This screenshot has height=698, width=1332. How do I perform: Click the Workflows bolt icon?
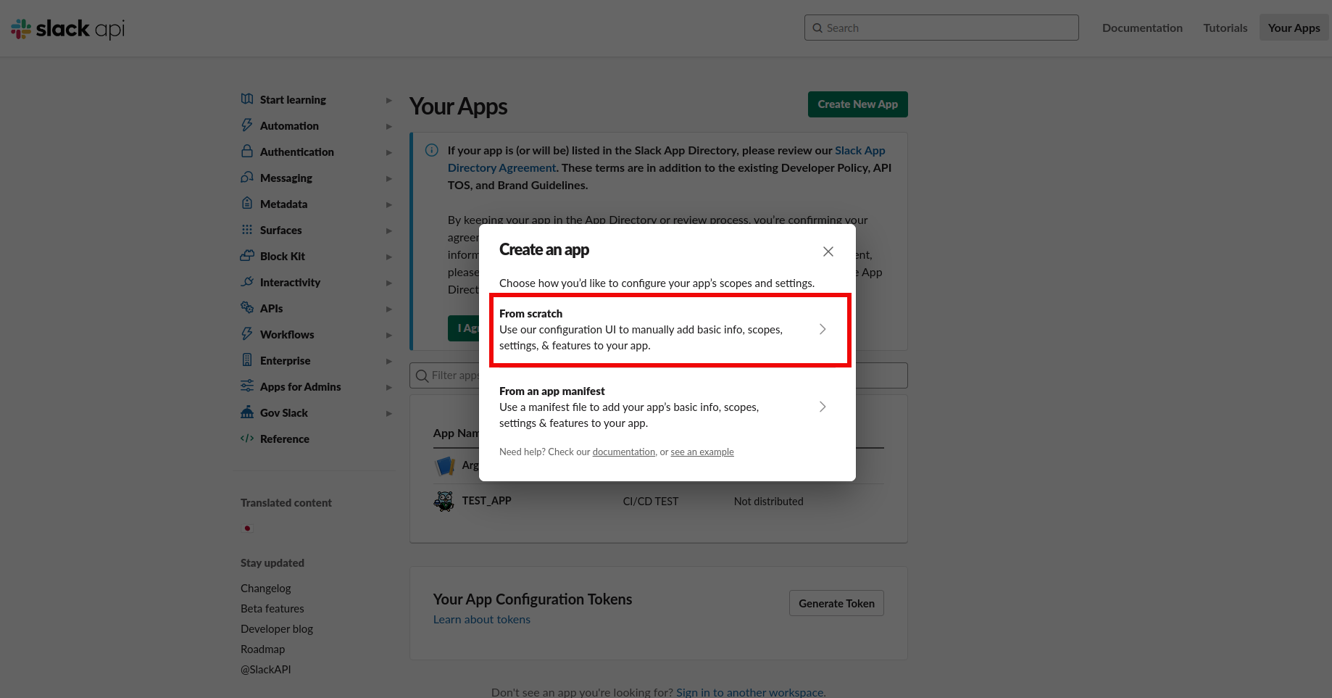tap(247, 334)
